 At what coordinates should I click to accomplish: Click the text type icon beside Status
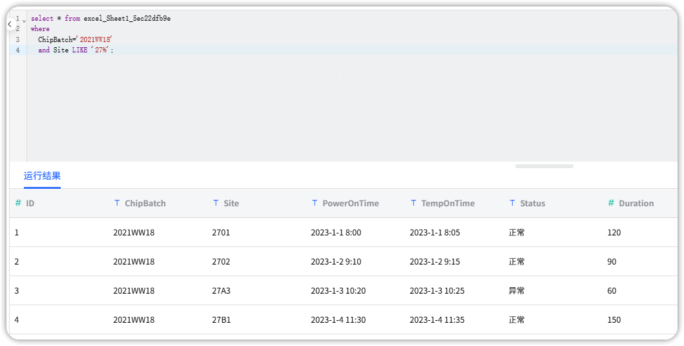512,203
